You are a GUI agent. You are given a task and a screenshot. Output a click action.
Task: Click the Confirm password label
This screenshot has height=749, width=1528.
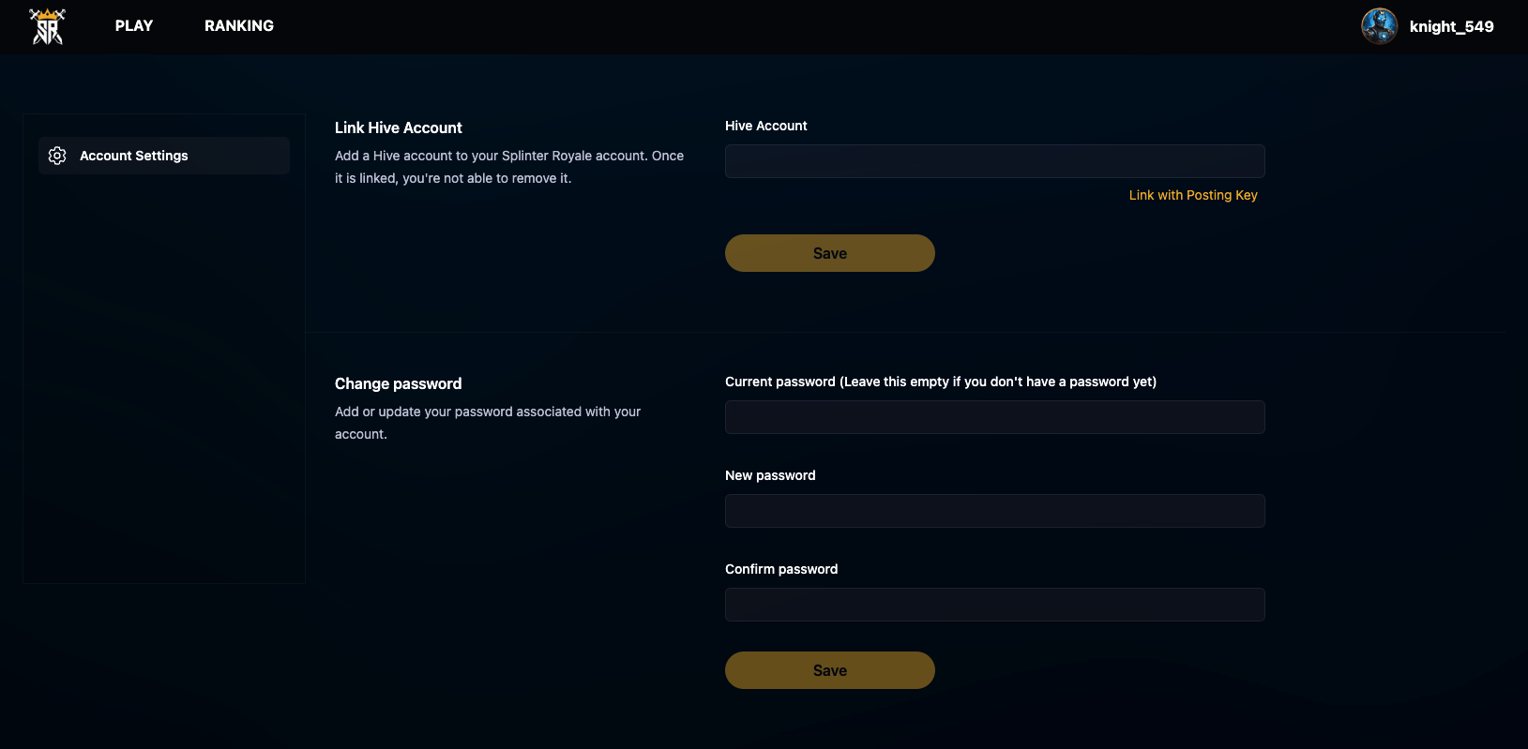click(x=781, y=569)
